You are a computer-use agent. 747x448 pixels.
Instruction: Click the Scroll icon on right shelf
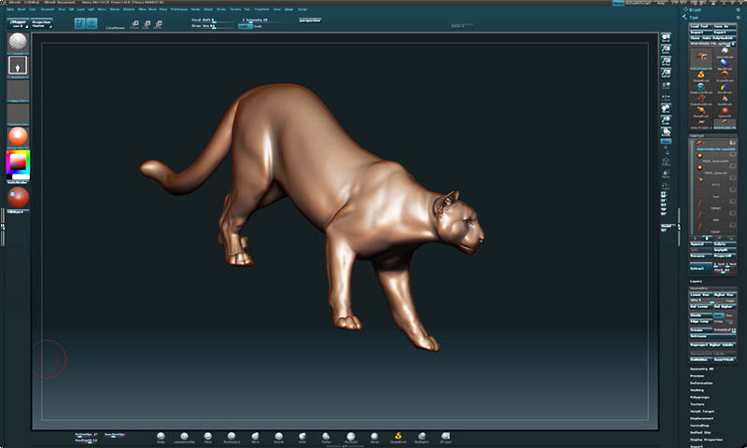click(x=666, y=37)
